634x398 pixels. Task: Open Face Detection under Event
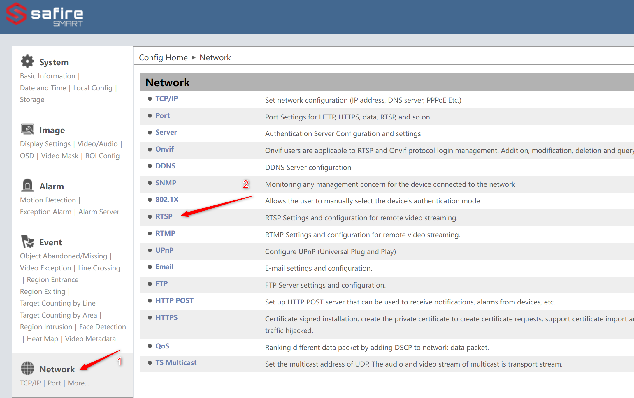102,327
